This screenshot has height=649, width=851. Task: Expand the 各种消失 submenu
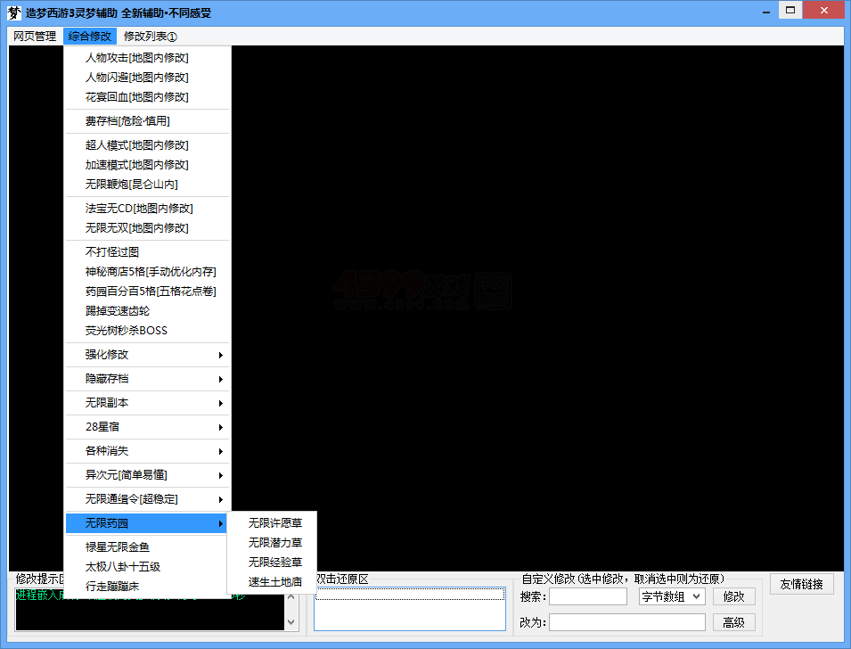pyautogui.click(x=148, y=451)
